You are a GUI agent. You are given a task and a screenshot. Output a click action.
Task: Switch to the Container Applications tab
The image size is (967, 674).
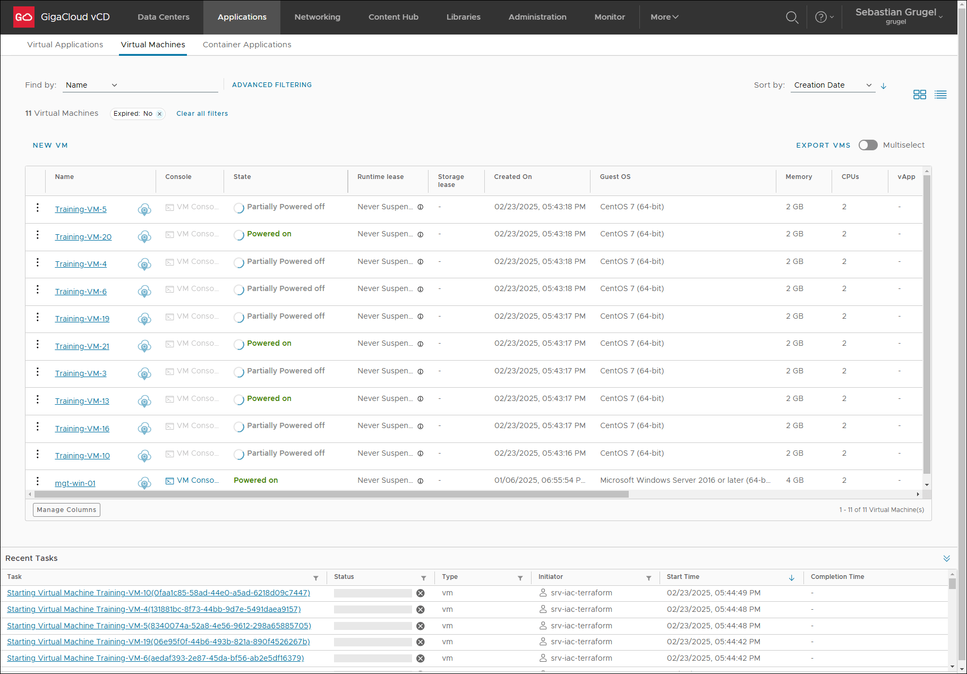247,45
